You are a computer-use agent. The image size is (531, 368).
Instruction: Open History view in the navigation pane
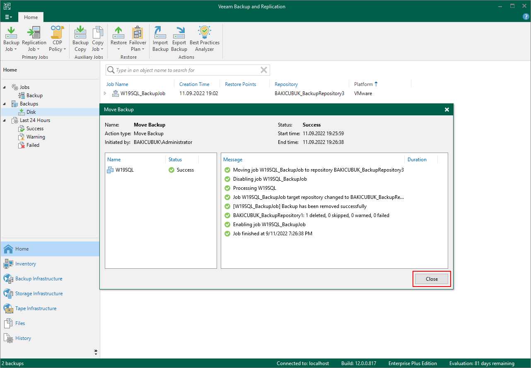point(23,338)
